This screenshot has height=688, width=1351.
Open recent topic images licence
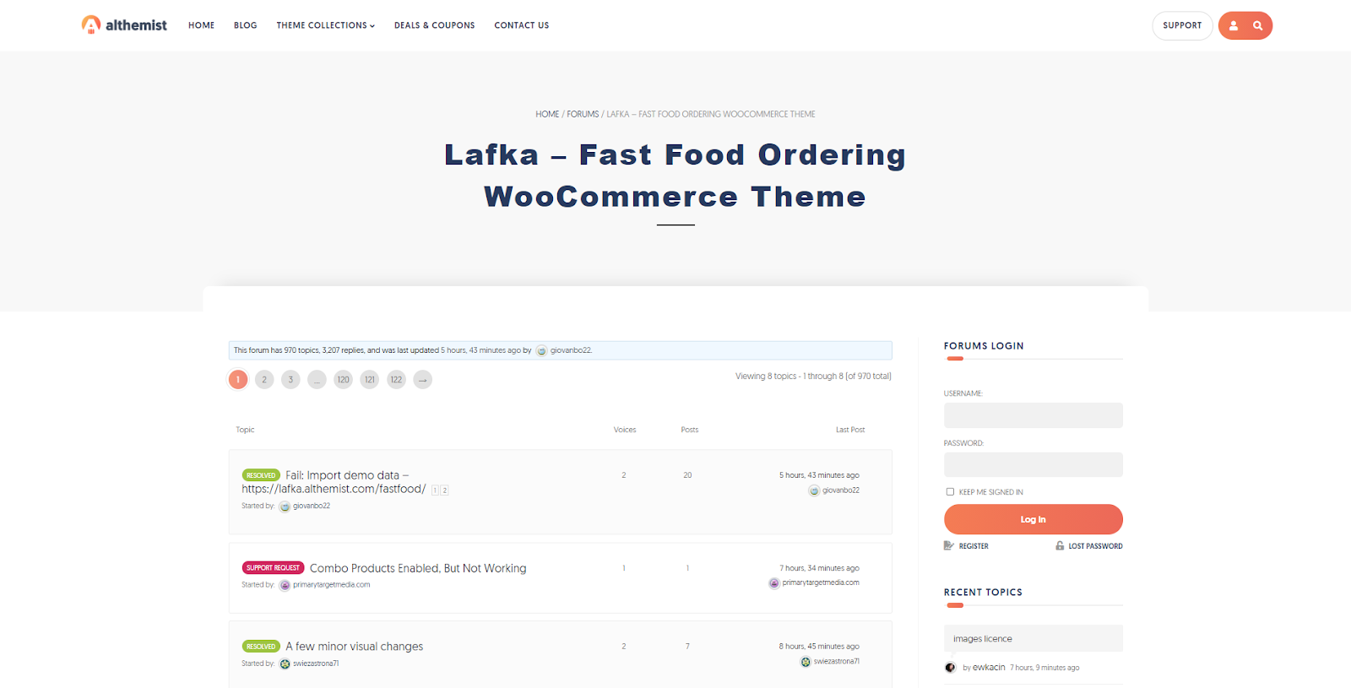983,639
